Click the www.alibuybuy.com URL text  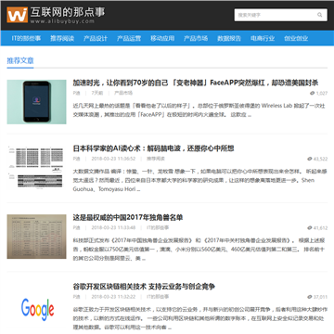tap(62, 21)
